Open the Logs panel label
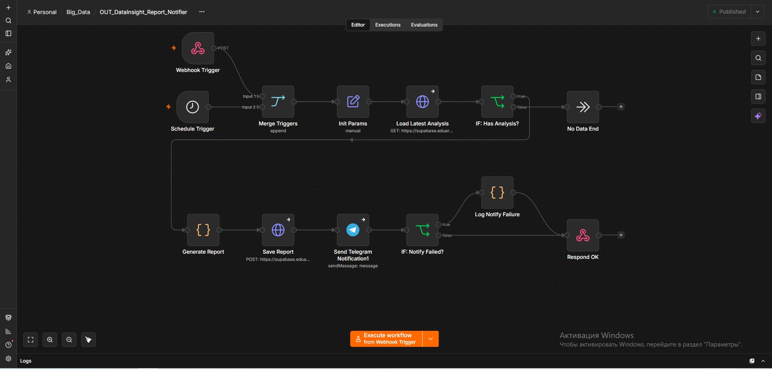 [x=26, y=361]
